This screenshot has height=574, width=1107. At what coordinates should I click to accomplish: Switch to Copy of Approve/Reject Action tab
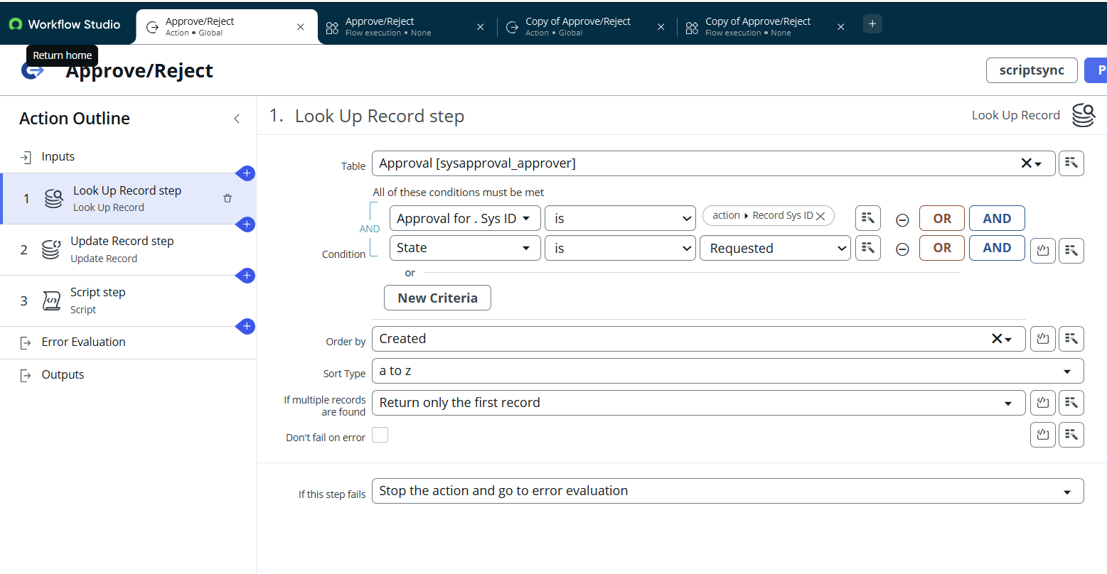coord(577,26)
